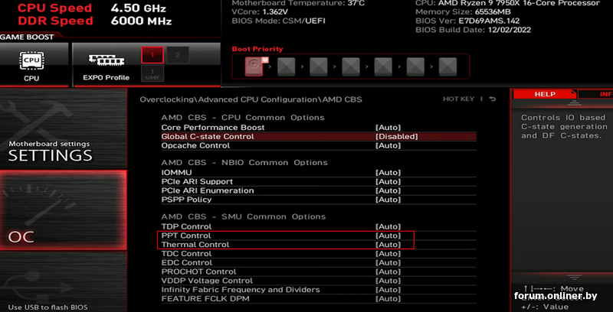Change PPT Control value

tap(388, 236)
